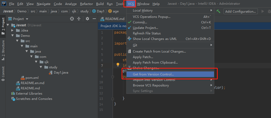Collapse the src folder
271x118 pixels.
pos(17,41)
